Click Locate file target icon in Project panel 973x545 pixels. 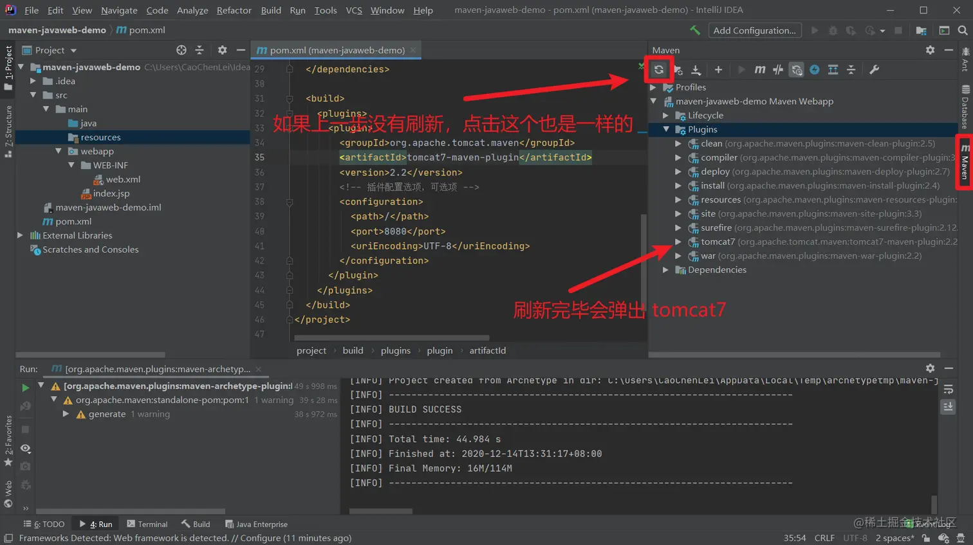[181, 49]
